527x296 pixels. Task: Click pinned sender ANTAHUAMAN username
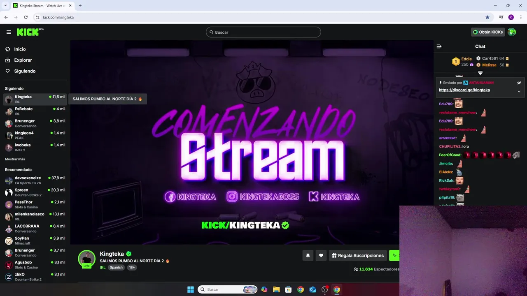(x=481, y=83)
